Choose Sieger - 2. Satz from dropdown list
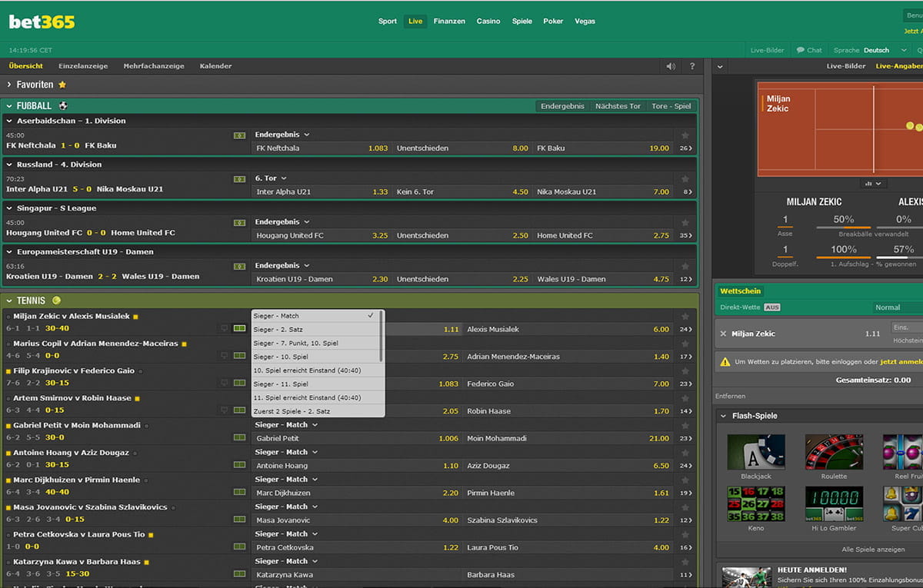Screen dimensions: 923x588 pos(315,330)
